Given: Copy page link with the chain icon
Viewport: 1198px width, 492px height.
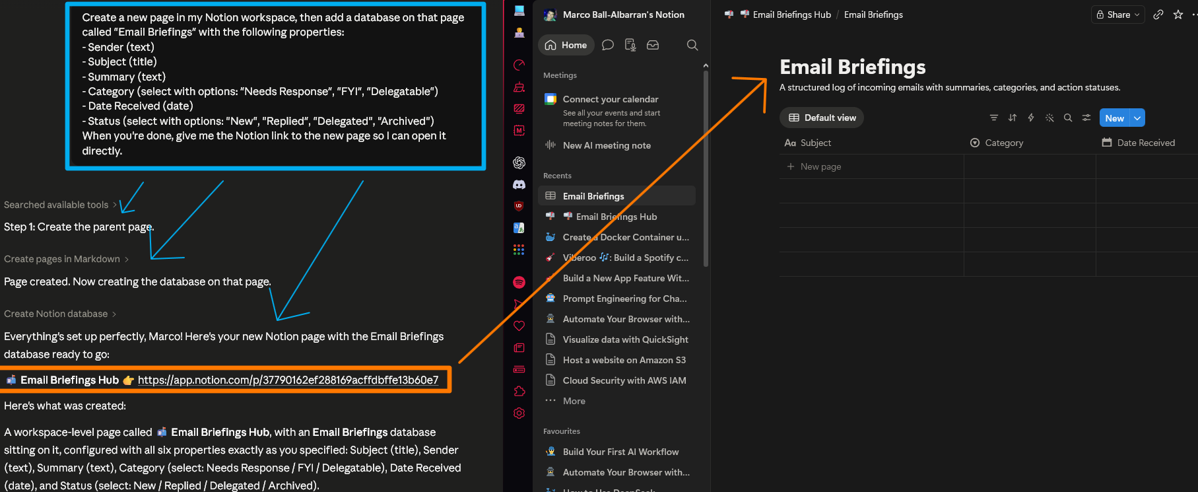Looking at the screenshot, I should click(1158, 15).
